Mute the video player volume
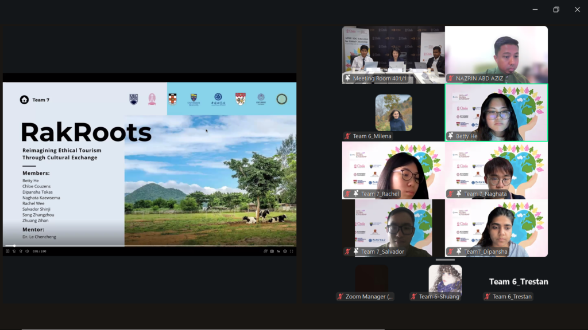 (27, 252)
